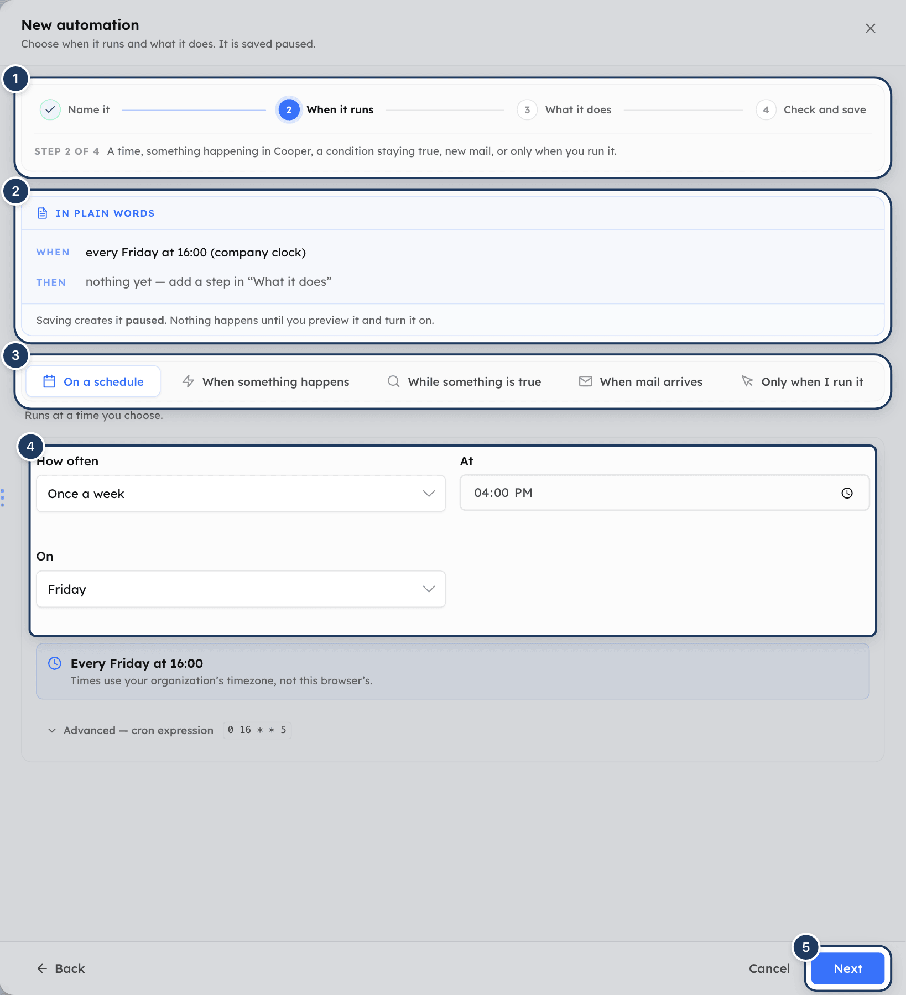Viewport: 906px width, 995px height.
Task: Switch to While something is true tab
Action: click(x=464, y=381)
